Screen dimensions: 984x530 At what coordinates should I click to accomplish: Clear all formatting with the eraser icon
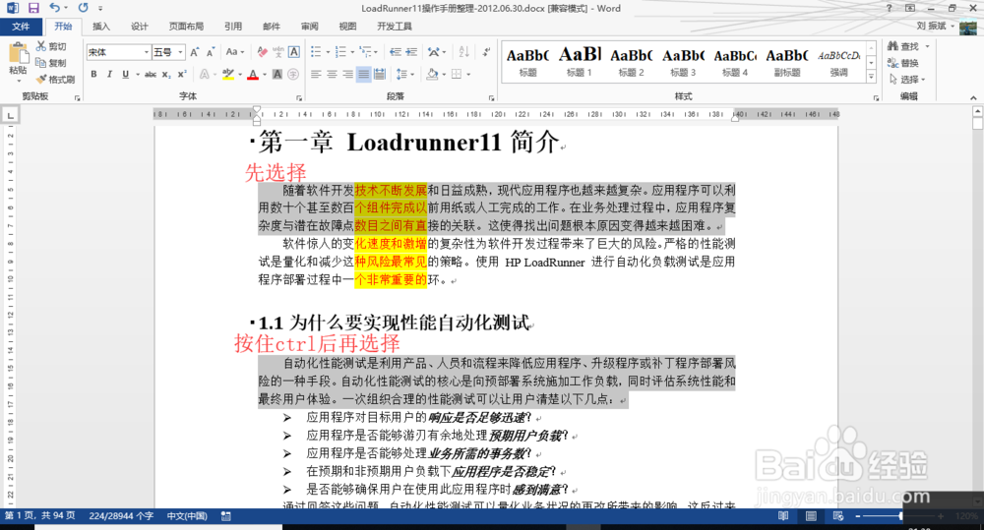[263, 52]
